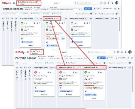This screenshot has width=135, height=109.
Task: Toggle Show Exit Agreements in Core Team window
Action: click(105, 63)
